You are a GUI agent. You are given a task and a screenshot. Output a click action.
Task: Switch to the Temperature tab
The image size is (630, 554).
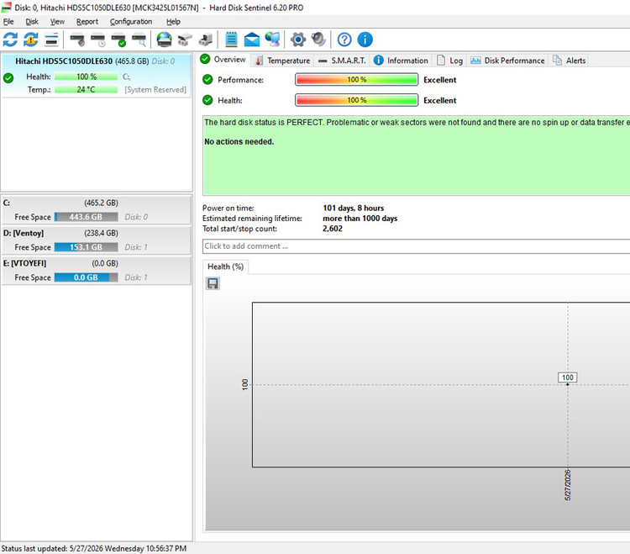(283, 61)
